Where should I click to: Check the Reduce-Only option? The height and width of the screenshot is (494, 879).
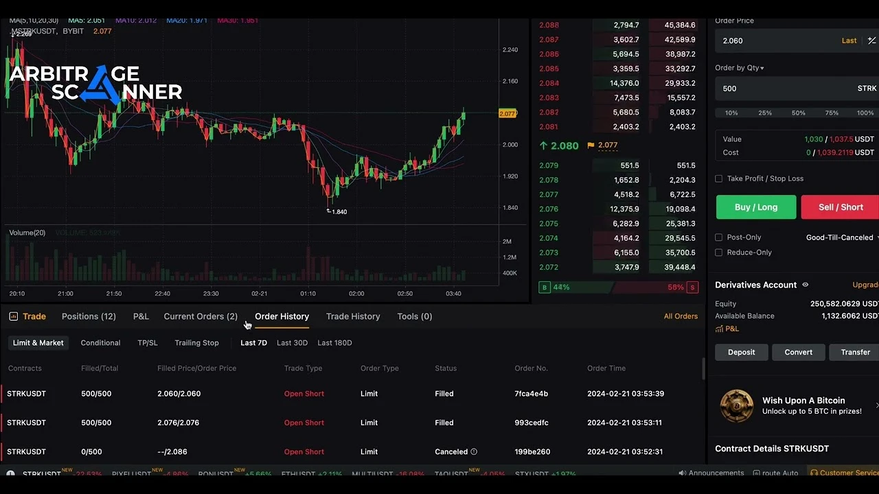719,252
